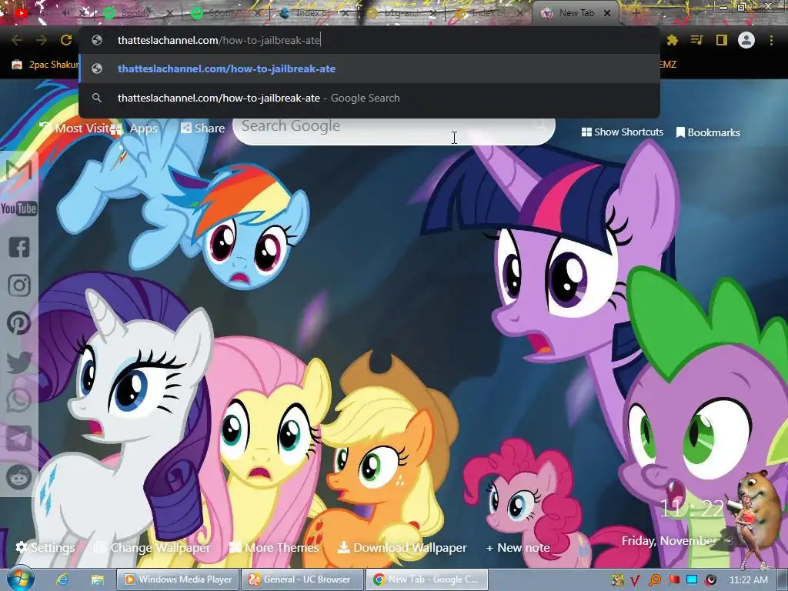The width and height of the screenshot is (788, 591).
Task: Open the Chrome profile avatar
Action: click(x=746, y=40)
